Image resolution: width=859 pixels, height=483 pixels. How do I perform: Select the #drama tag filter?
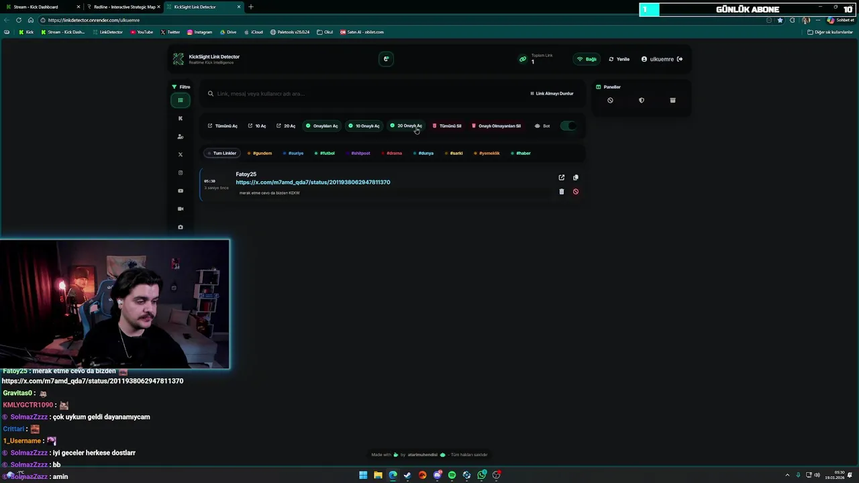click(x=392, y=153)
